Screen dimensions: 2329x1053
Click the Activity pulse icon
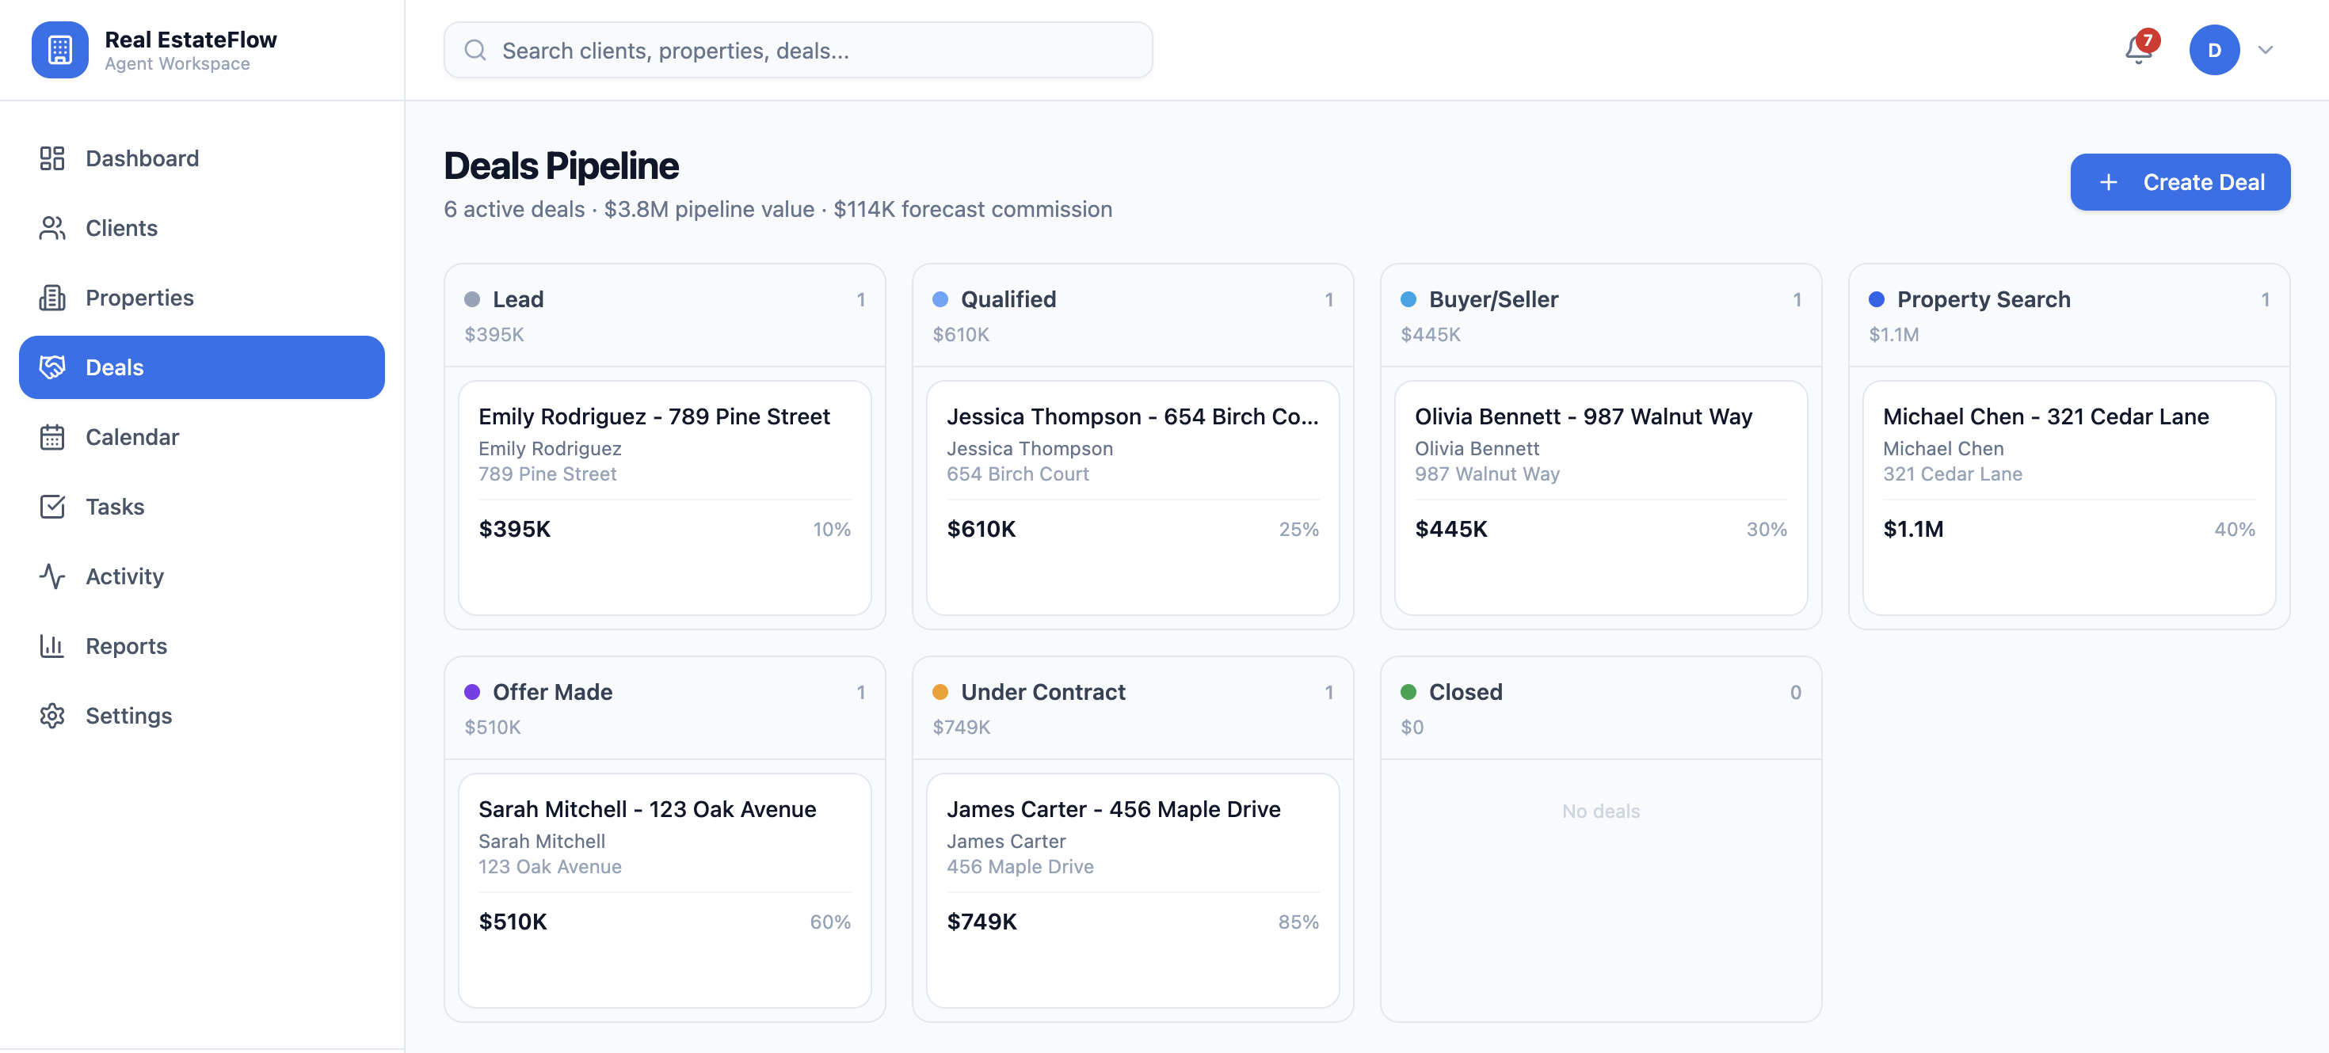(x=52, y=576)
